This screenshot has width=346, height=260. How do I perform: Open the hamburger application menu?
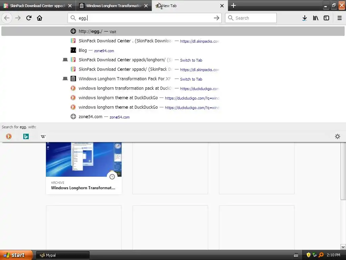point(340,18)
